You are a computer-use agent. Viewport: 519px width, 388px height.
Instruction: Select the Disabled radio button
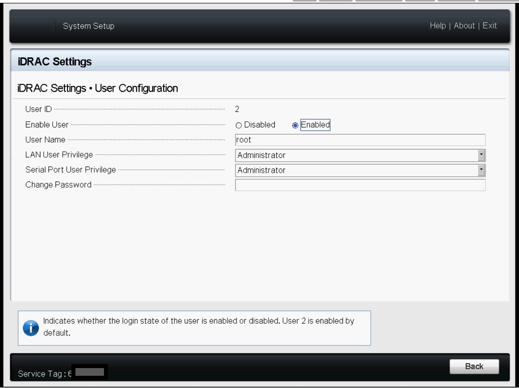pyautogui.click(x=239, y=125)
